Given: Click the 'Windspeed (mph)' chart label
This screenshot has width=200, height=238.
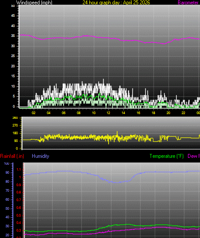Looking at the screenshot, I should 34,3.
